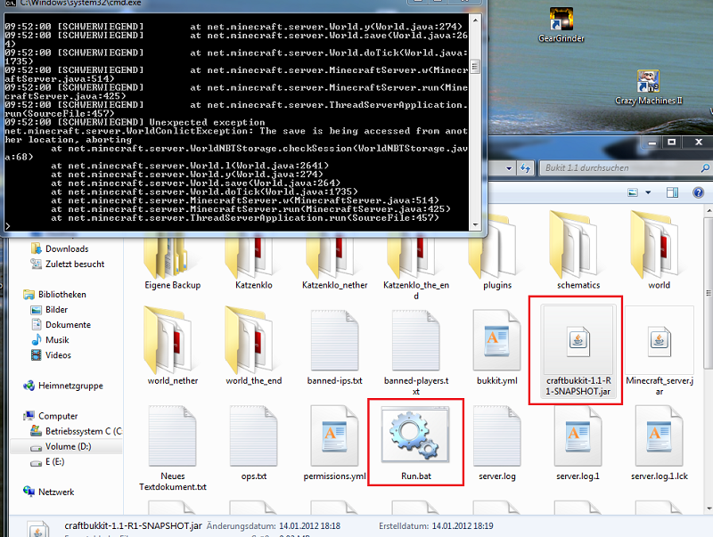
Task: Open Downloads in the navigation pane
Action: click(x=60, y=249)
